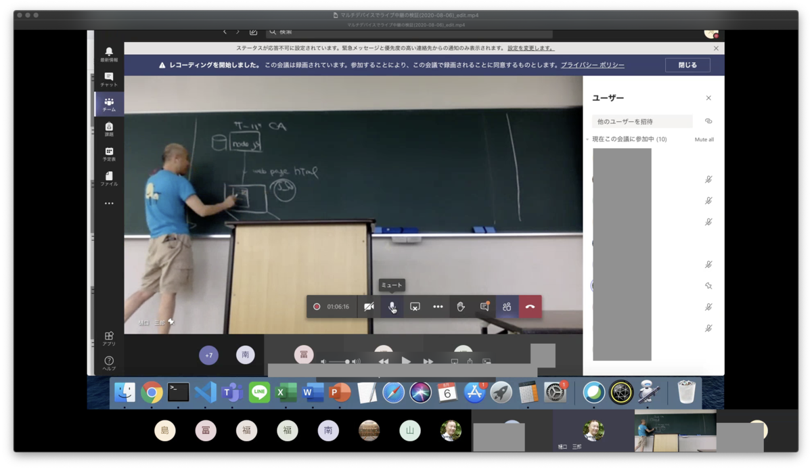Go back with the Teams back arrow

[x=225, y=32]
